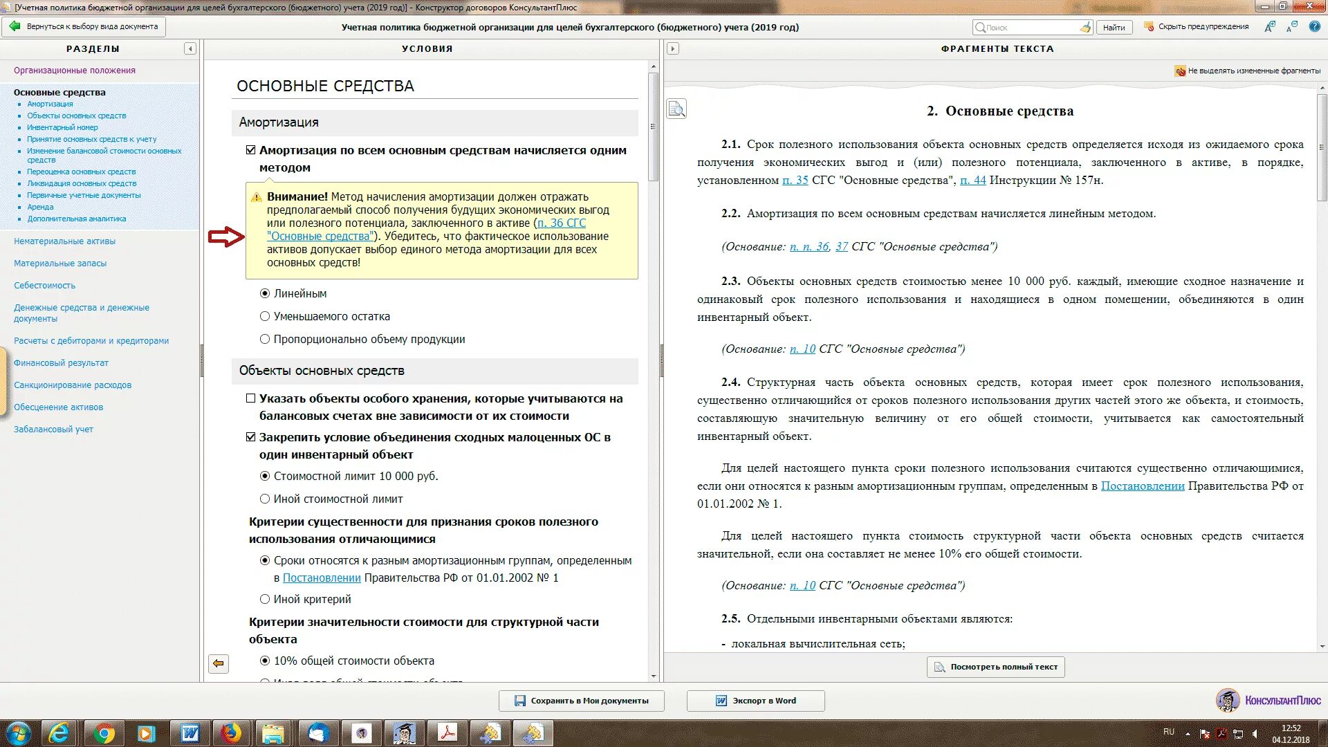
Task: Click the document icon on 'Посмотреть полный текст'
Action: point(939,667)
